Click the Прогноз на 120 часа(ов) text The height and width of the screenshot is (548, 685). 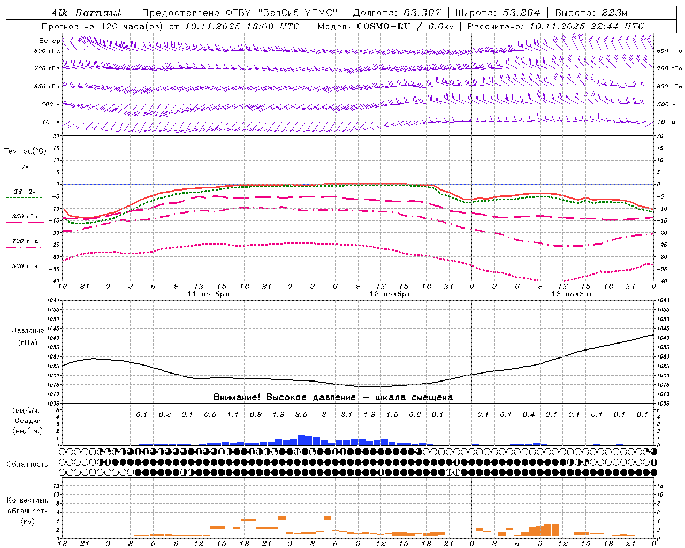pyautogui.click(x=103, y=26)
